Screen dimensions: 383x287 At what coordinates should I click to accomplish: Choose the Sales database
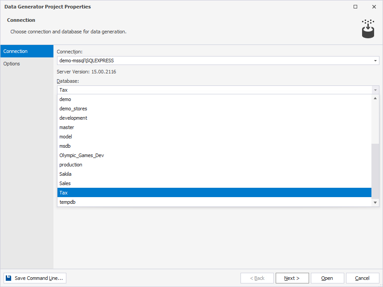click(214, 183)
